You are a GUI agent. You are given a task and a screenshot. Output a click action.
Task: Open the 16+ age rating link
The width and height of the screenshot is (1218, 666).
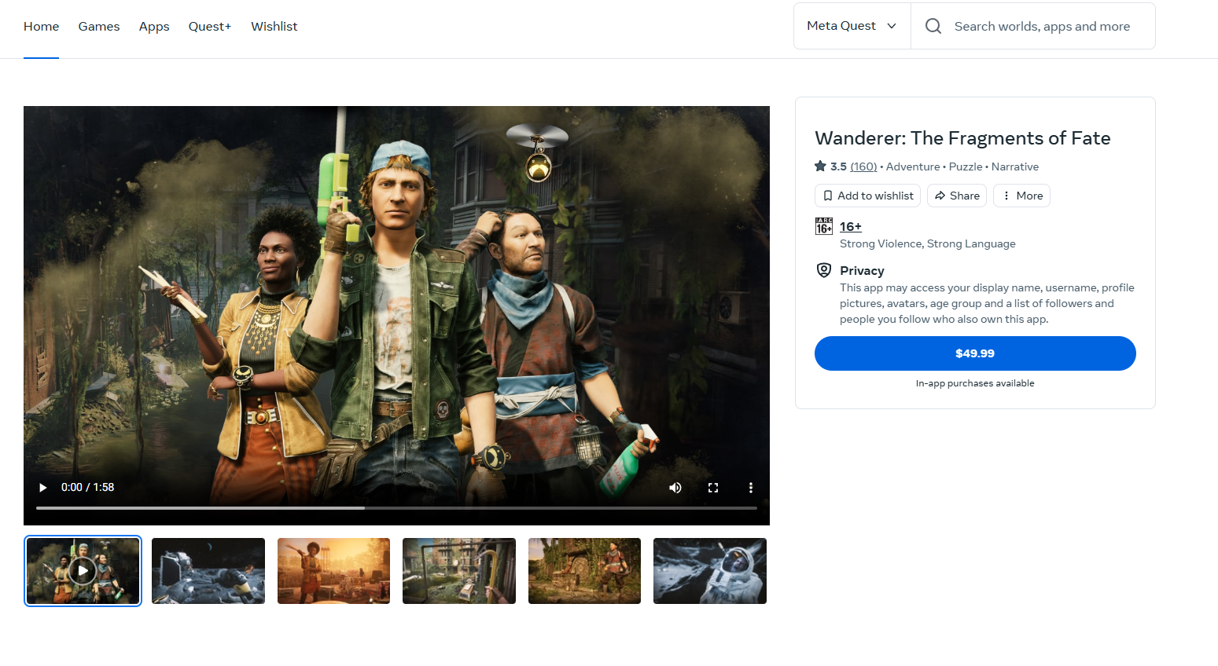pyautogui.click(x=851, y=226)
